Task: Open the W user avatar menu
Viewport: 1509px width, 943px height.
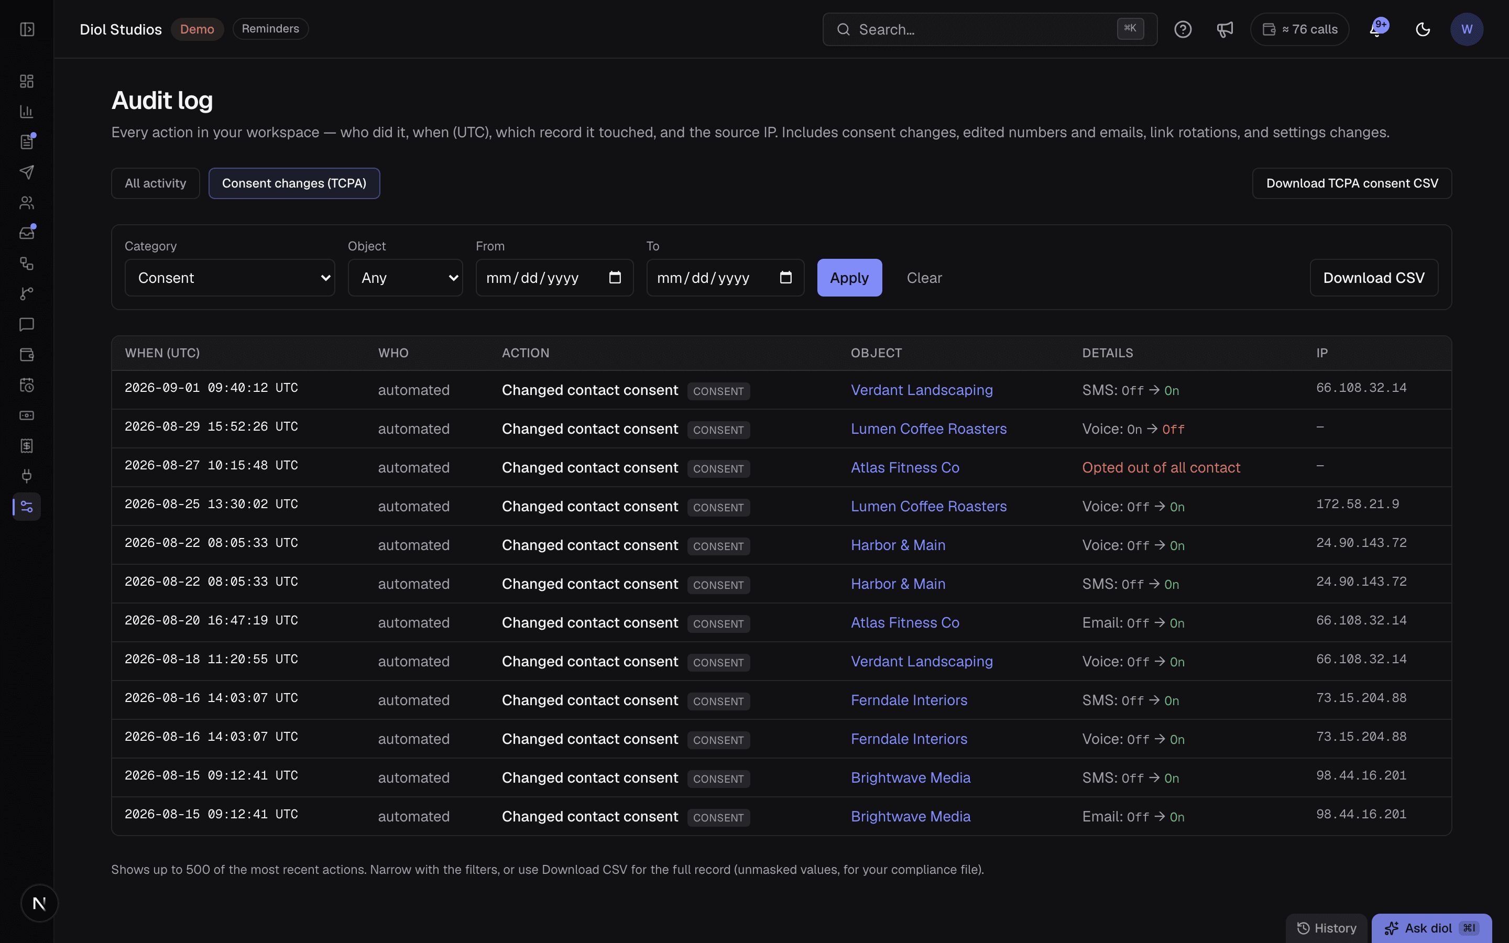Action: click(x=1466, y=29)
